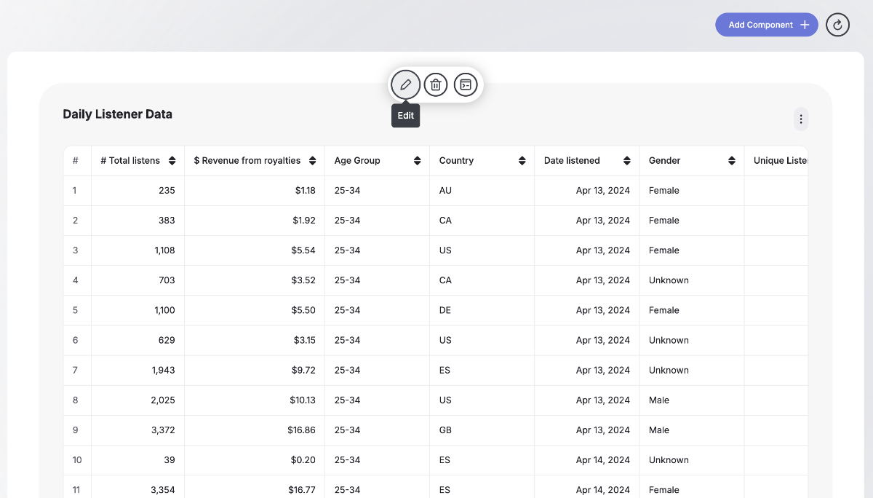The height and width of the screenshot is (498, 873).
Task: Sort by $ Revenue from royalties arrows
Action: coord(312,161)
